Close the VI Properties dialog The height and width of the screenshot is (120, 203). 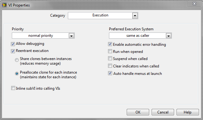[x=194, y=4]
